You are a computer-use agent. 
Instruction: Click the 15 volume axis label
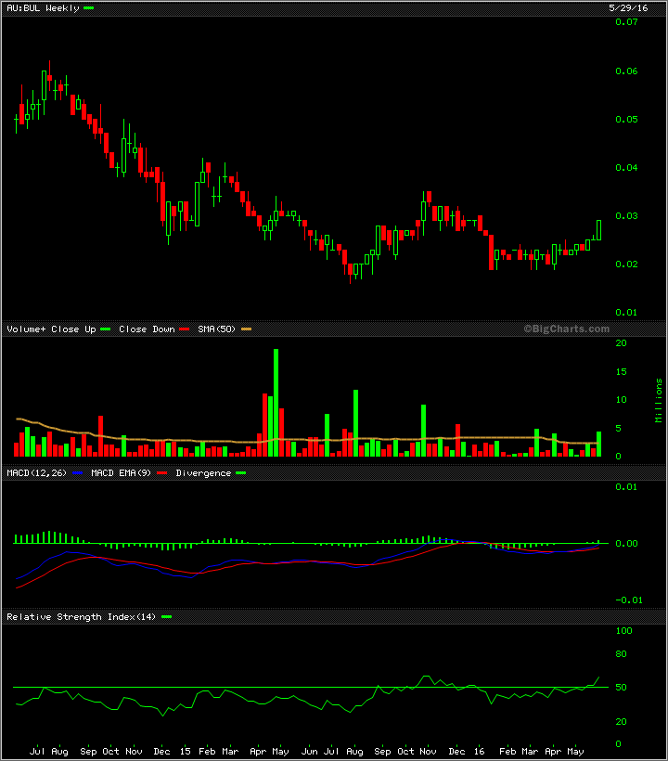tap(621, 372)
